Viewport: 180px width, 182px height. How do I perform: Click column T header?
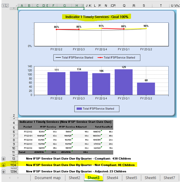pyautogui.click(x=161, y=6)
